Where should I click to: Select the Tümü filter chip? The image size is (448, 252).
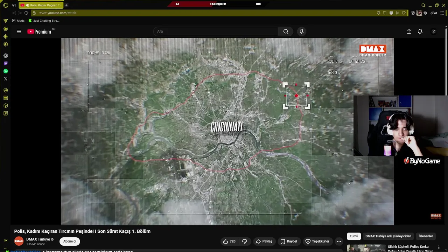[x=354, y=236]
